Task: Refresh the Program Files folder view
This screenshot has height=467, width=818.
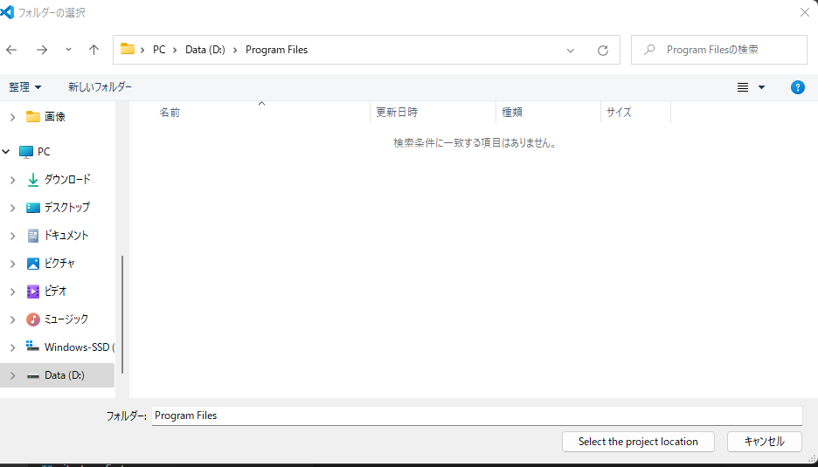Action: 602,50
